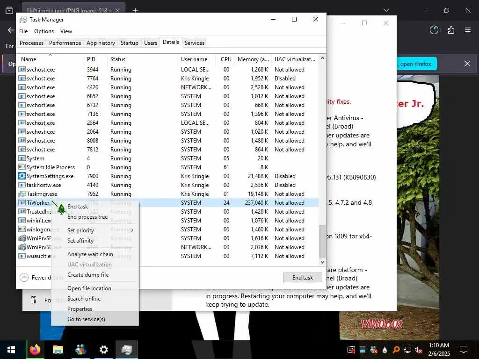
Task: Open the View menu in Task Manager
Action: pos(66,31)
